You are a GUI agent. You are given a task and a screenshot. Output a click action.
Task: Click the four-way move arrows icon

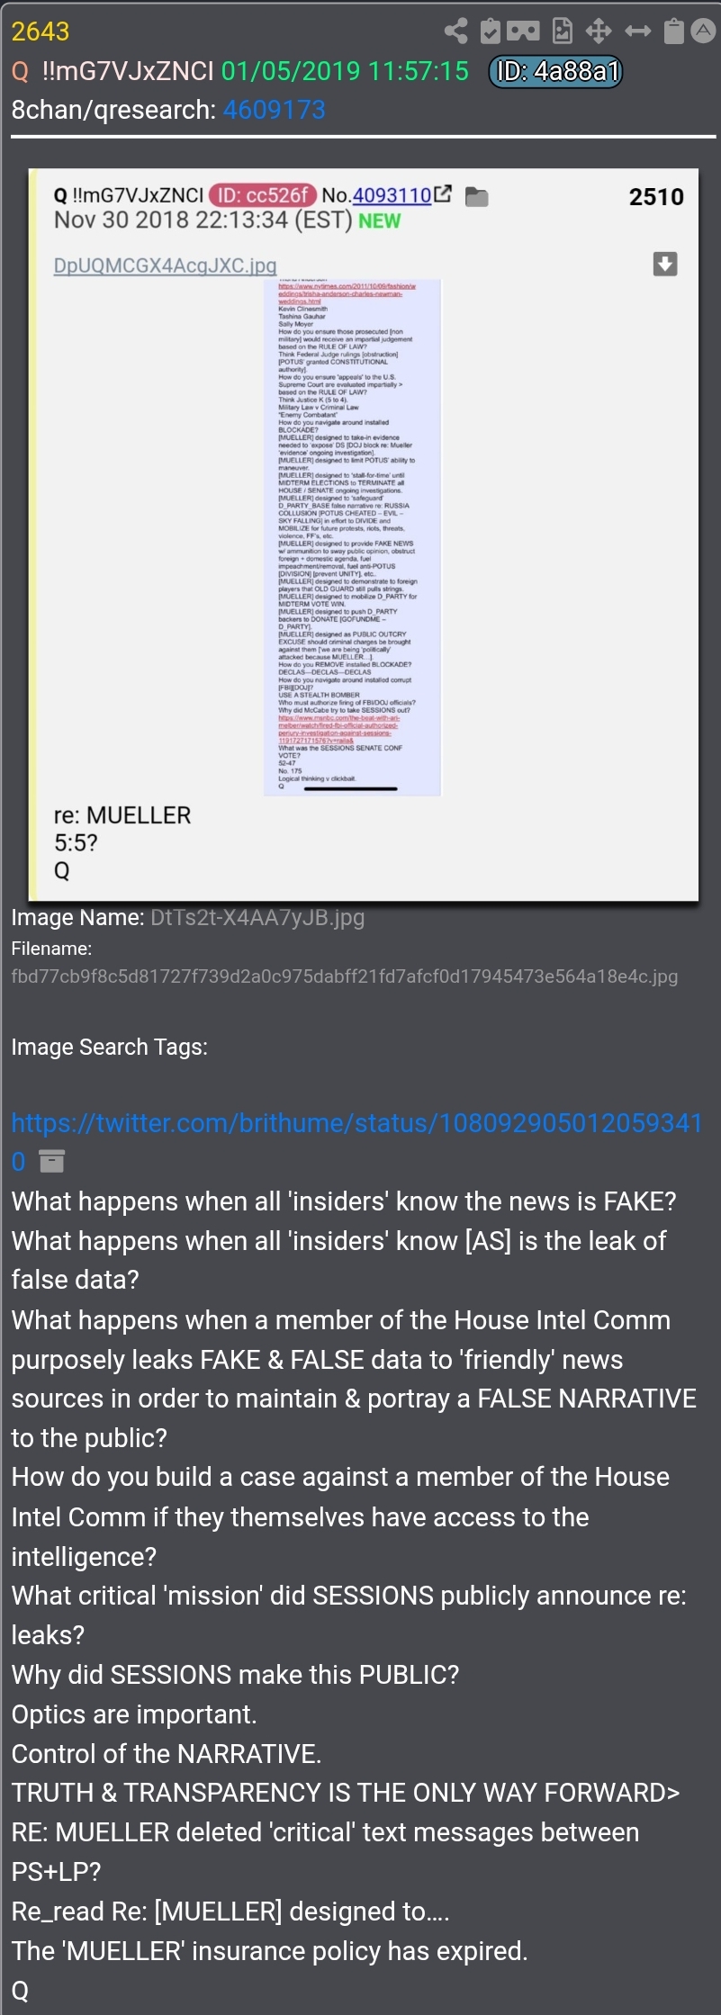599,31
